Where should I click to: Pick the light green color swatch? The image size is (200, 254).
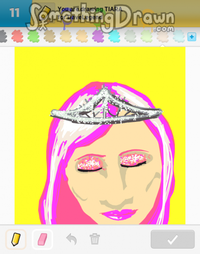34,36
